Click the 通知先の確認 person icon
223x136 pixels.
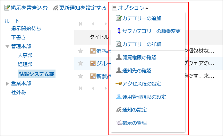(119, 70)
